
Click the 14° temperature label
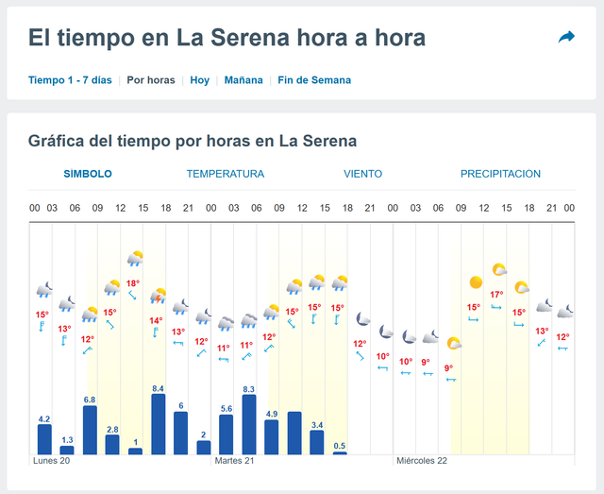[x=156, y=320]
